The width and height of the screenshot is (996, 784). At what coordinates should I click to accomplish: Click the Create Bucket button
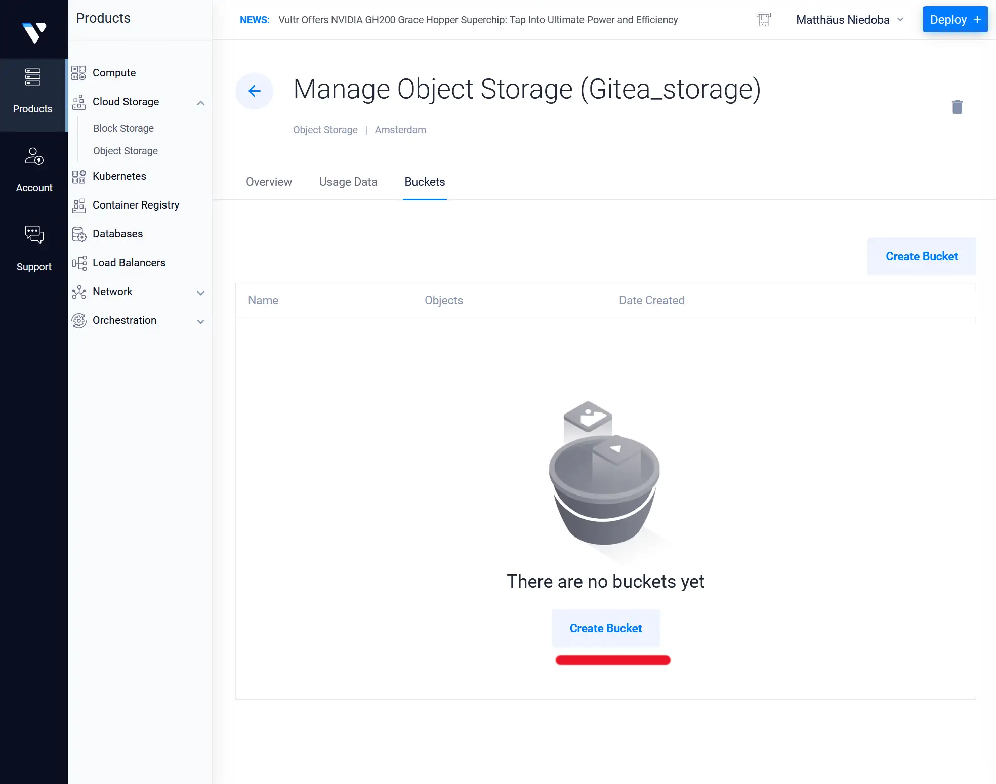pyautogui.click(x=921, y=256)
